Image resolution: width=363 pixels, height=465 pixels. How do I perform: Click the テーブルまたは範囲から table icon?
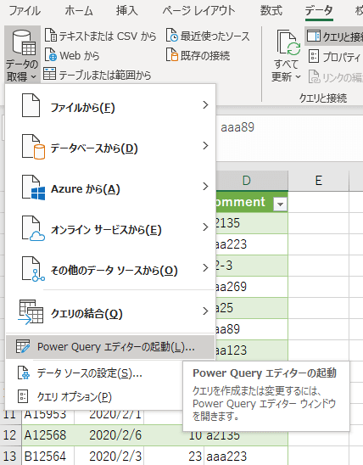pyautogui.click(x=49, y=74)
